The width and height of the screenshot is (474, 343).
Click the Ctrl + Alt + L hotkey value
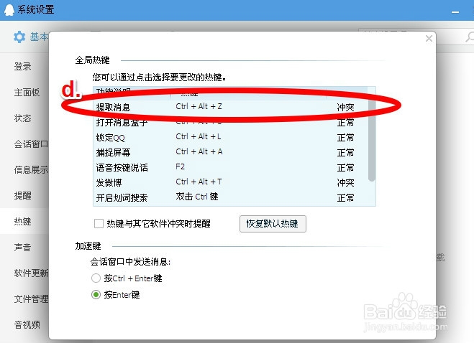[x=199, y=136]
